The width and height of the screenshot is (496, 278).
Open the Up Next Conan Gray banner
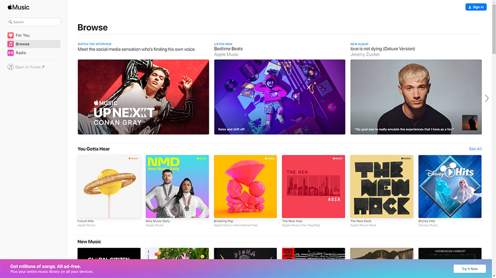143,97
